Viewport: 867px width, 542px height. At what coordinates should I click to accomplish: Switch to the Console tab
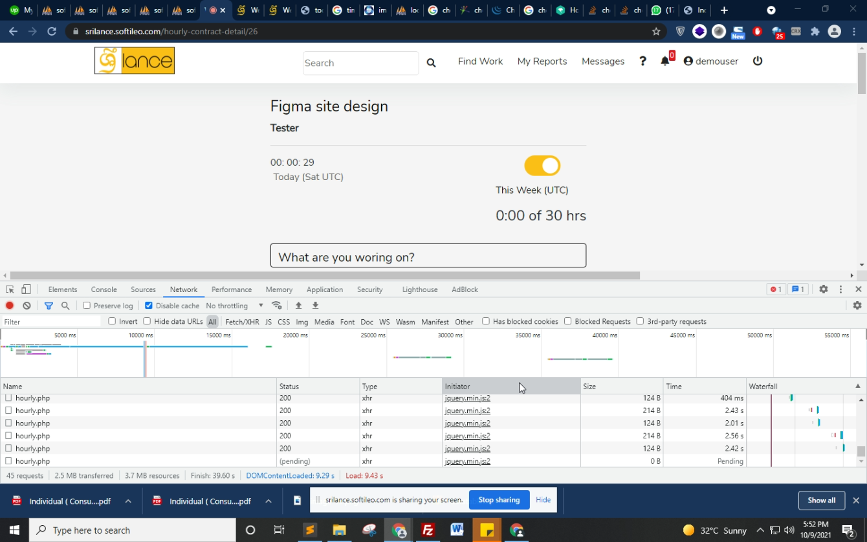tap(104, 289)
